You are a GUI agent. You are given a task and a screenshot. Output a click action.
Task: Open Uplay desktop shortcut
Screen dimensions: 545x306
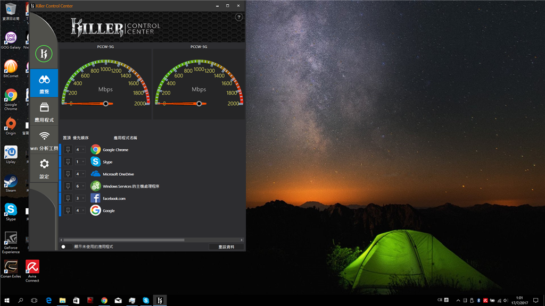[11, 155]
